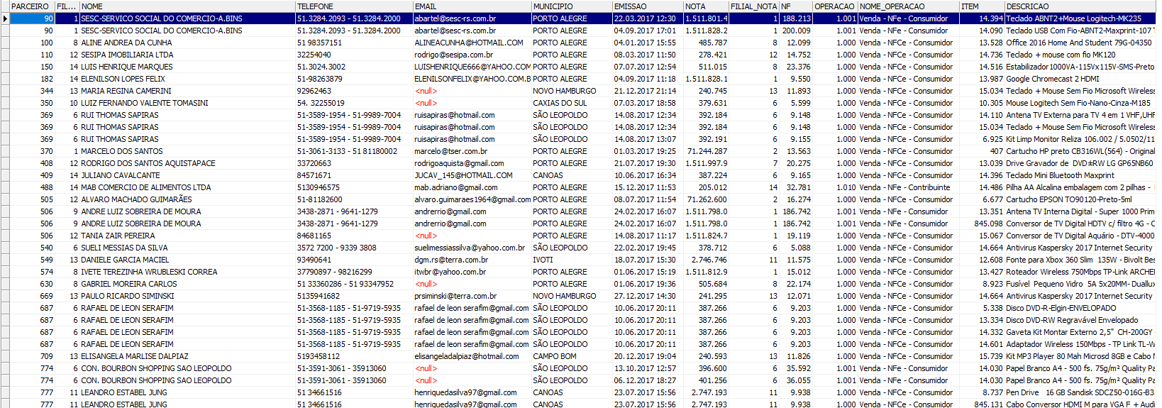The image size is (1162, 408).
Task: Click the NOME column header
Action: [187, 6]
